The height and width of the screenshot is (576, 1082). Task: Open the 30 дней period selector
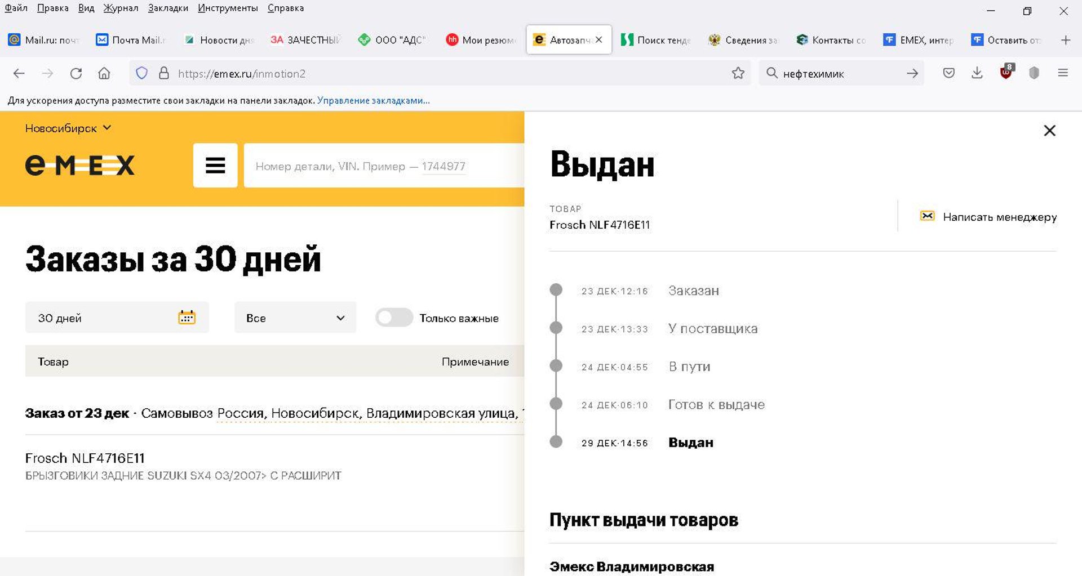click(x=117, y=318)
